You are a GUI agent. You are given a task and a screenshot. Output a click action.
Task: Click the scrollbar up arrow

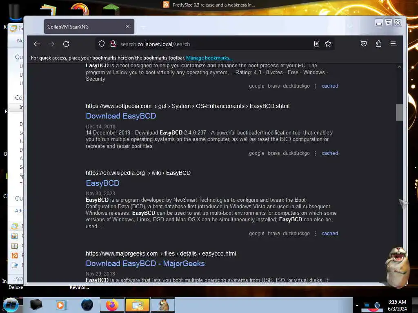399,67
